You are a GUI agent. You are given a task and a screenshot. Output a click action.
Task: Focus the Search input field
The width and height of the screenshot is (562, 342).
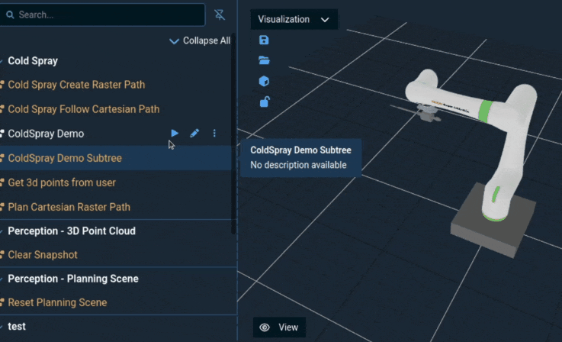pos(103,15)
